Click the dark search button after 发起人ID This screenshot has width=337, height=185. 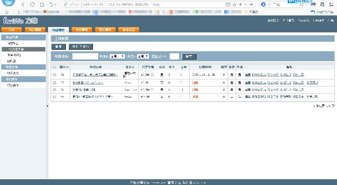tap(189, 56)
